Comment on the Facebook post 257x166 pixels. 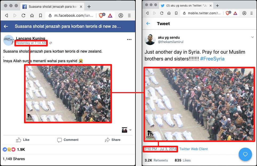click(68, 140)
